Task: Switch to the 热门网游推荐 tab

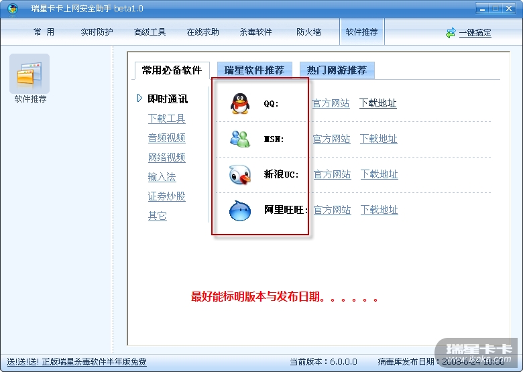Action: tap(337, 70)
